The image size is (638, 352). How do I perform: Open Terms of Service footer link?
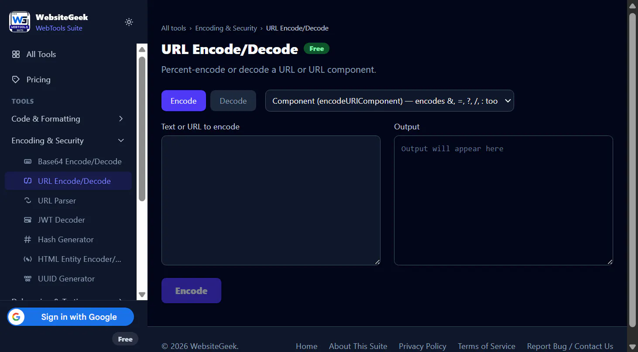pos(487,346)
